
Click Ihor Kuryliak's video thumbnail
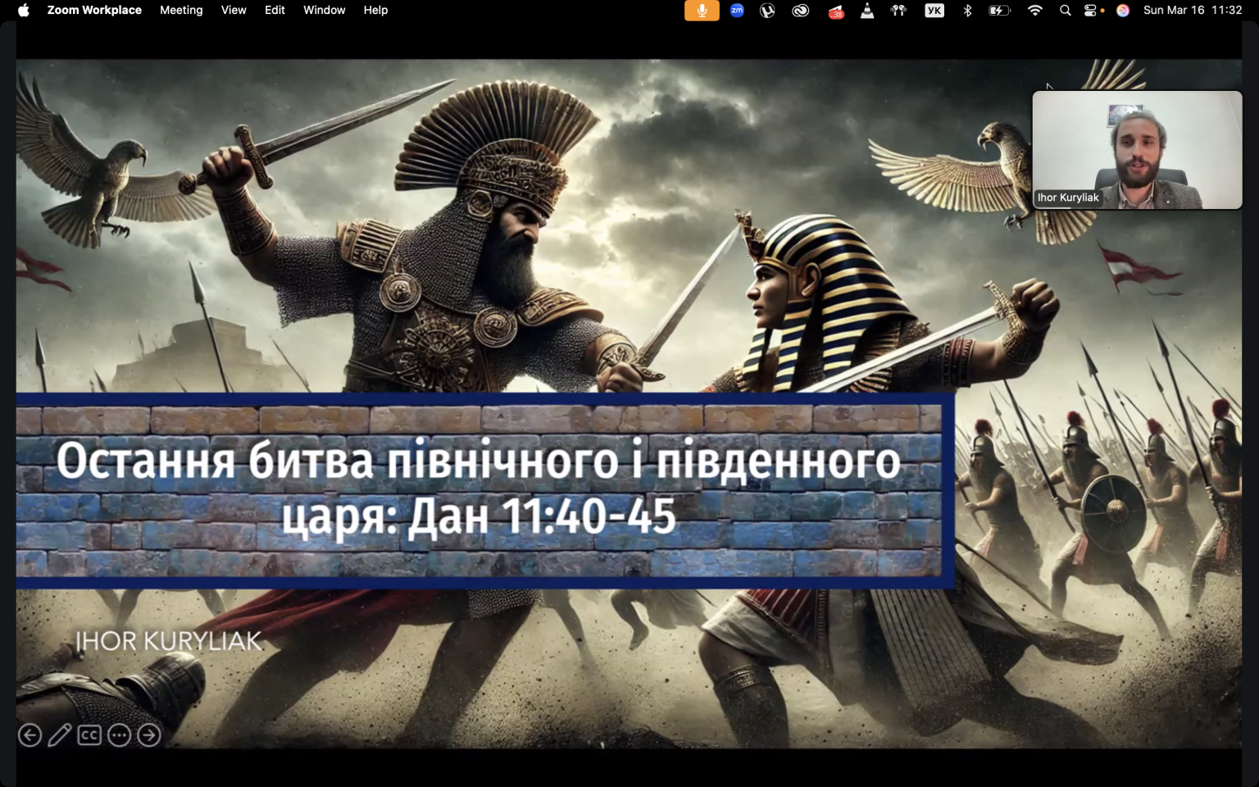[1137, 150]
